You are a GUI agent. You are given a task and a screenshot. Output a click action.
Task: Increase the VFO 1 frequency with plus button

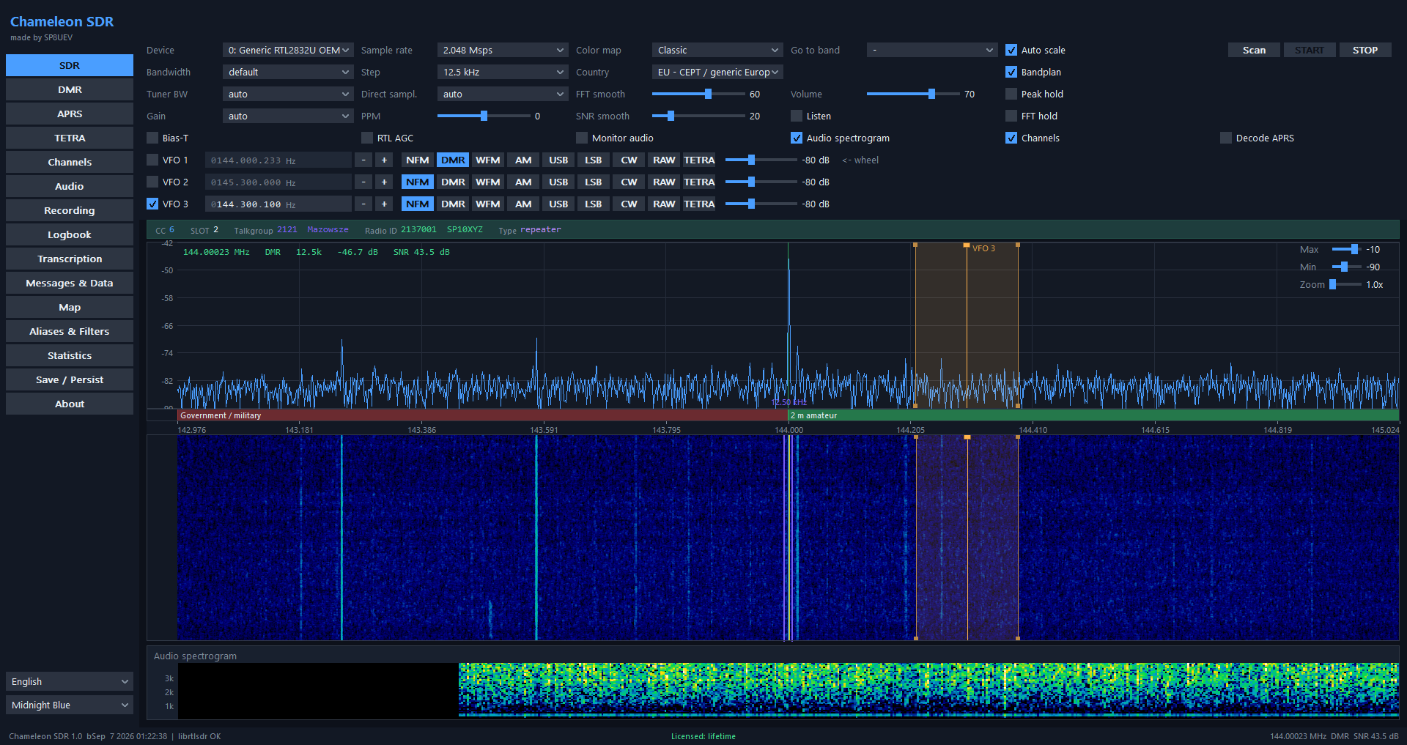(384, 160)
